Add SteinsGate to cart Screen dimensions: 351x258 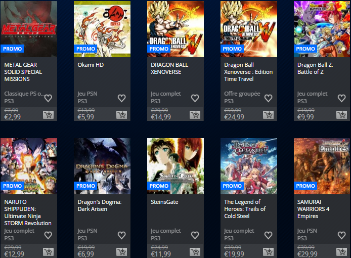click(x=195, y=252)
